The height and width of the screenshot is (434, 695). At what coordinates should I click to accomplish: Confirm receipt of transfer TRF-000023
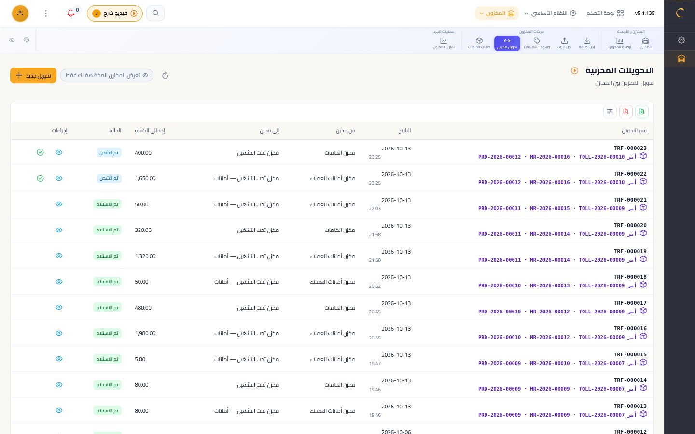[x=41, y=152]
